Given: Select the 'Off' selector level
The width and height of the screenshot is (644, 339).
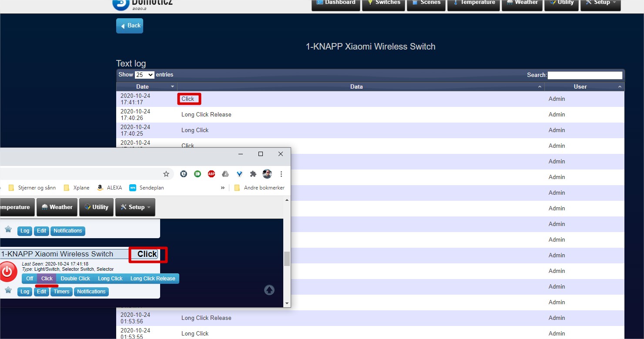Looking at the screenshot, I should tap(30, 279).
